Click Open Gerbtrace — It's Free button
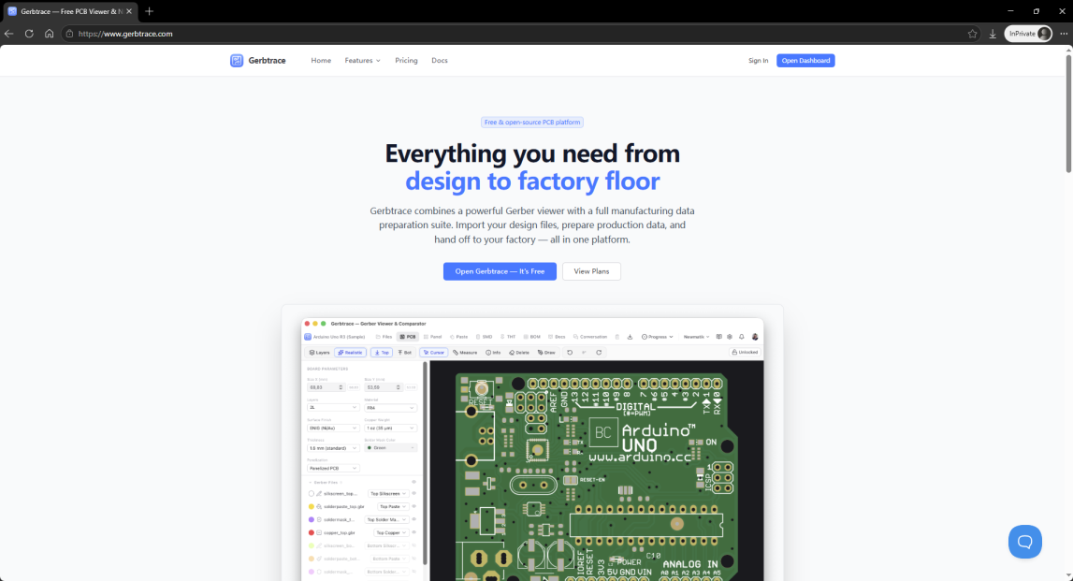1073x581 pixels. (500, 271)
